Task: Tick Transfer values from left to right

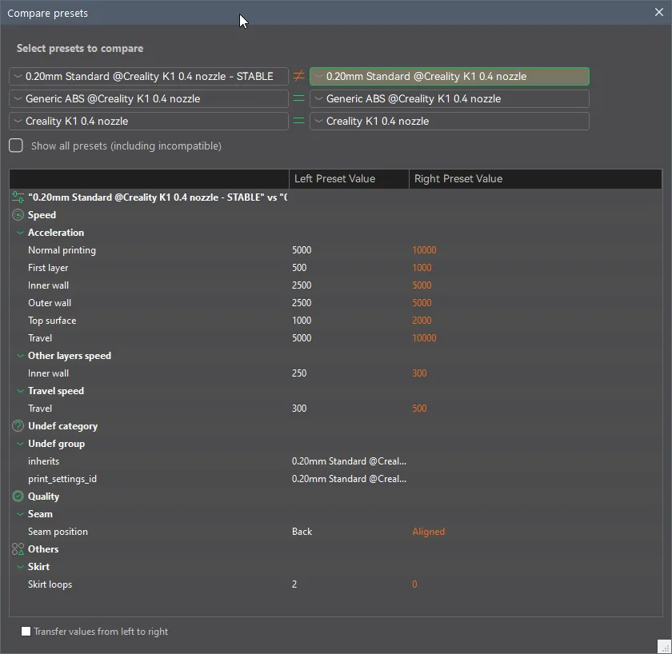Action: (x=26, y=632)
